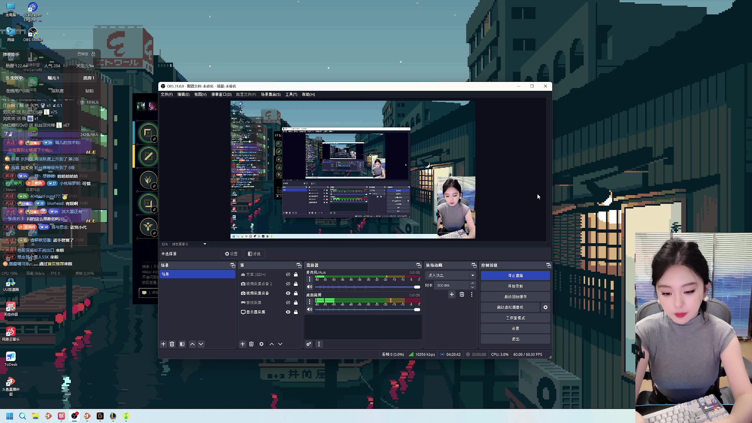The height and width of the screenshot is (423, 752).
Task: Pop out the 源 dock panel
Action: pyautogui.click(x=299, y=266)
